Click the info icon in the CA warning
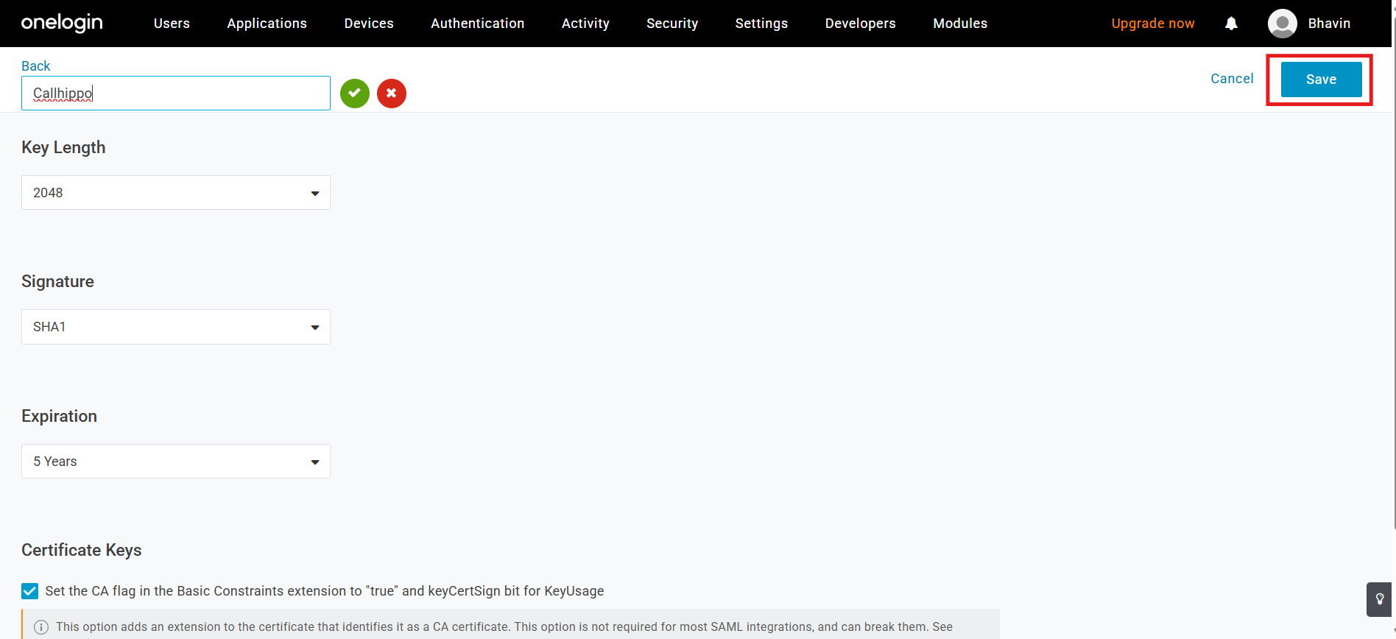1396x639 pixels. 41,627
